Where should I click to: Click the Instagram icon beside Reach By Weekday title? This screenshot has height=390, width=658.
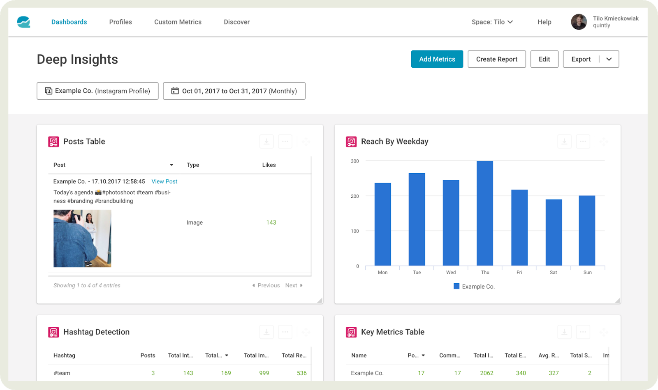[352, 141]
